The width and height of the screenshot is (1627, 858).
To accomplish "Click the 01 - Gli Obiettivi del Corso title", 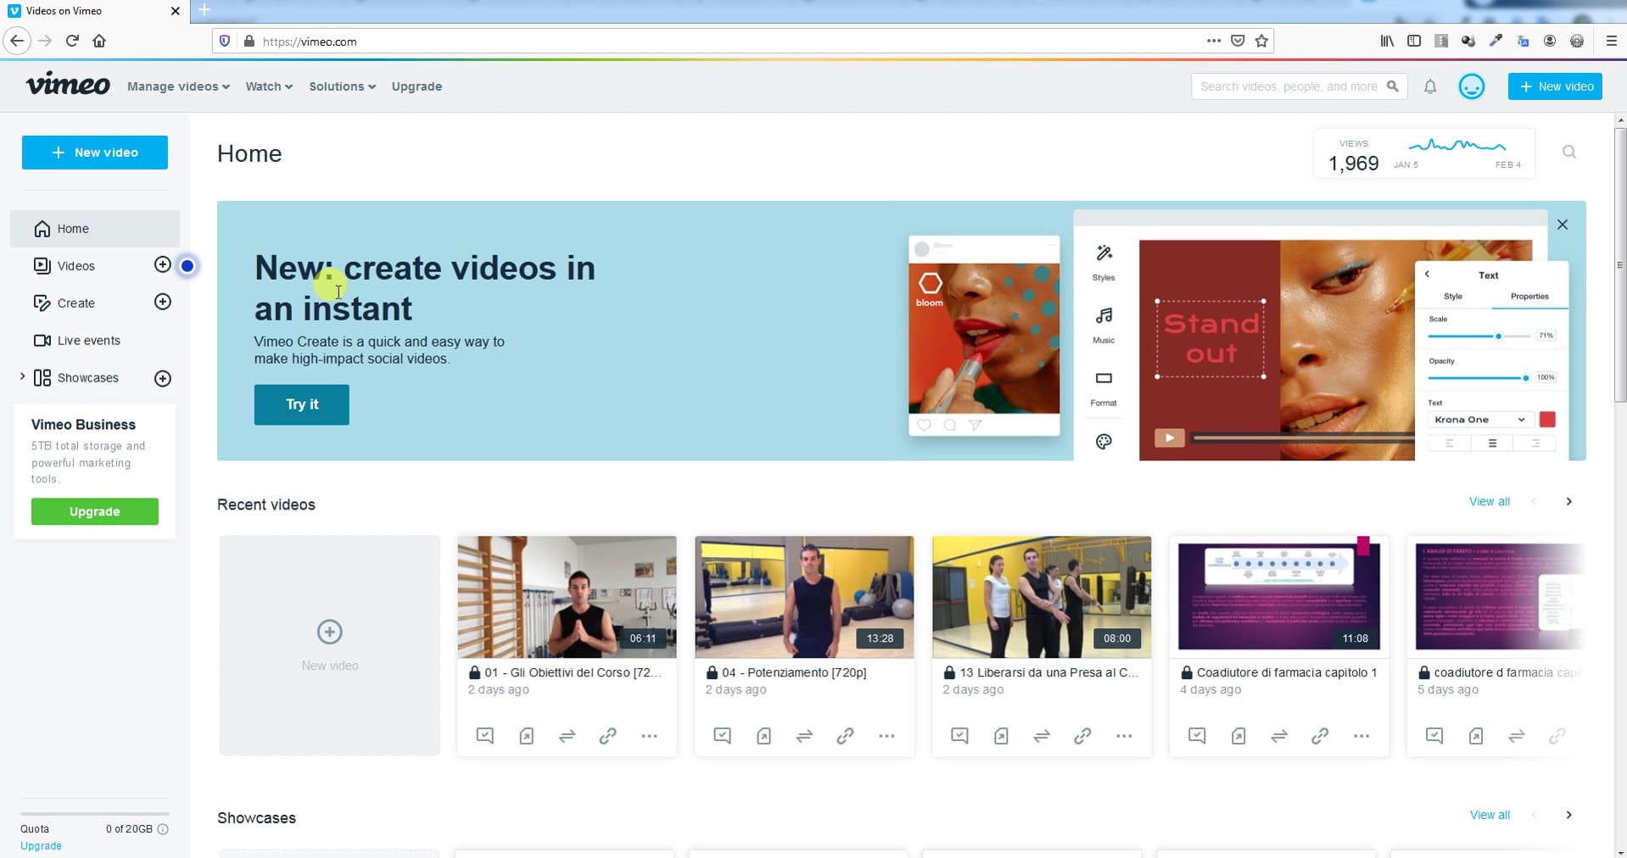I will tap(573, 672).
